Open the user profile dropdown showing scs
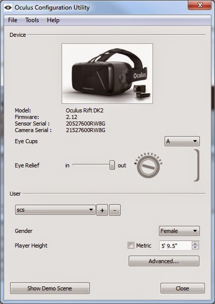The image size is (215, 304). click(56, 210)
